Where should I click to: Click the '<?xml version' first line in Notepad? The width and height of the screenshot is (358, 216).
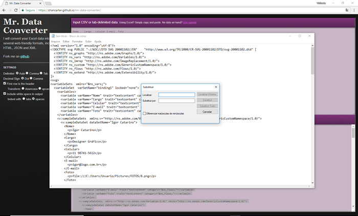(83, 46)
